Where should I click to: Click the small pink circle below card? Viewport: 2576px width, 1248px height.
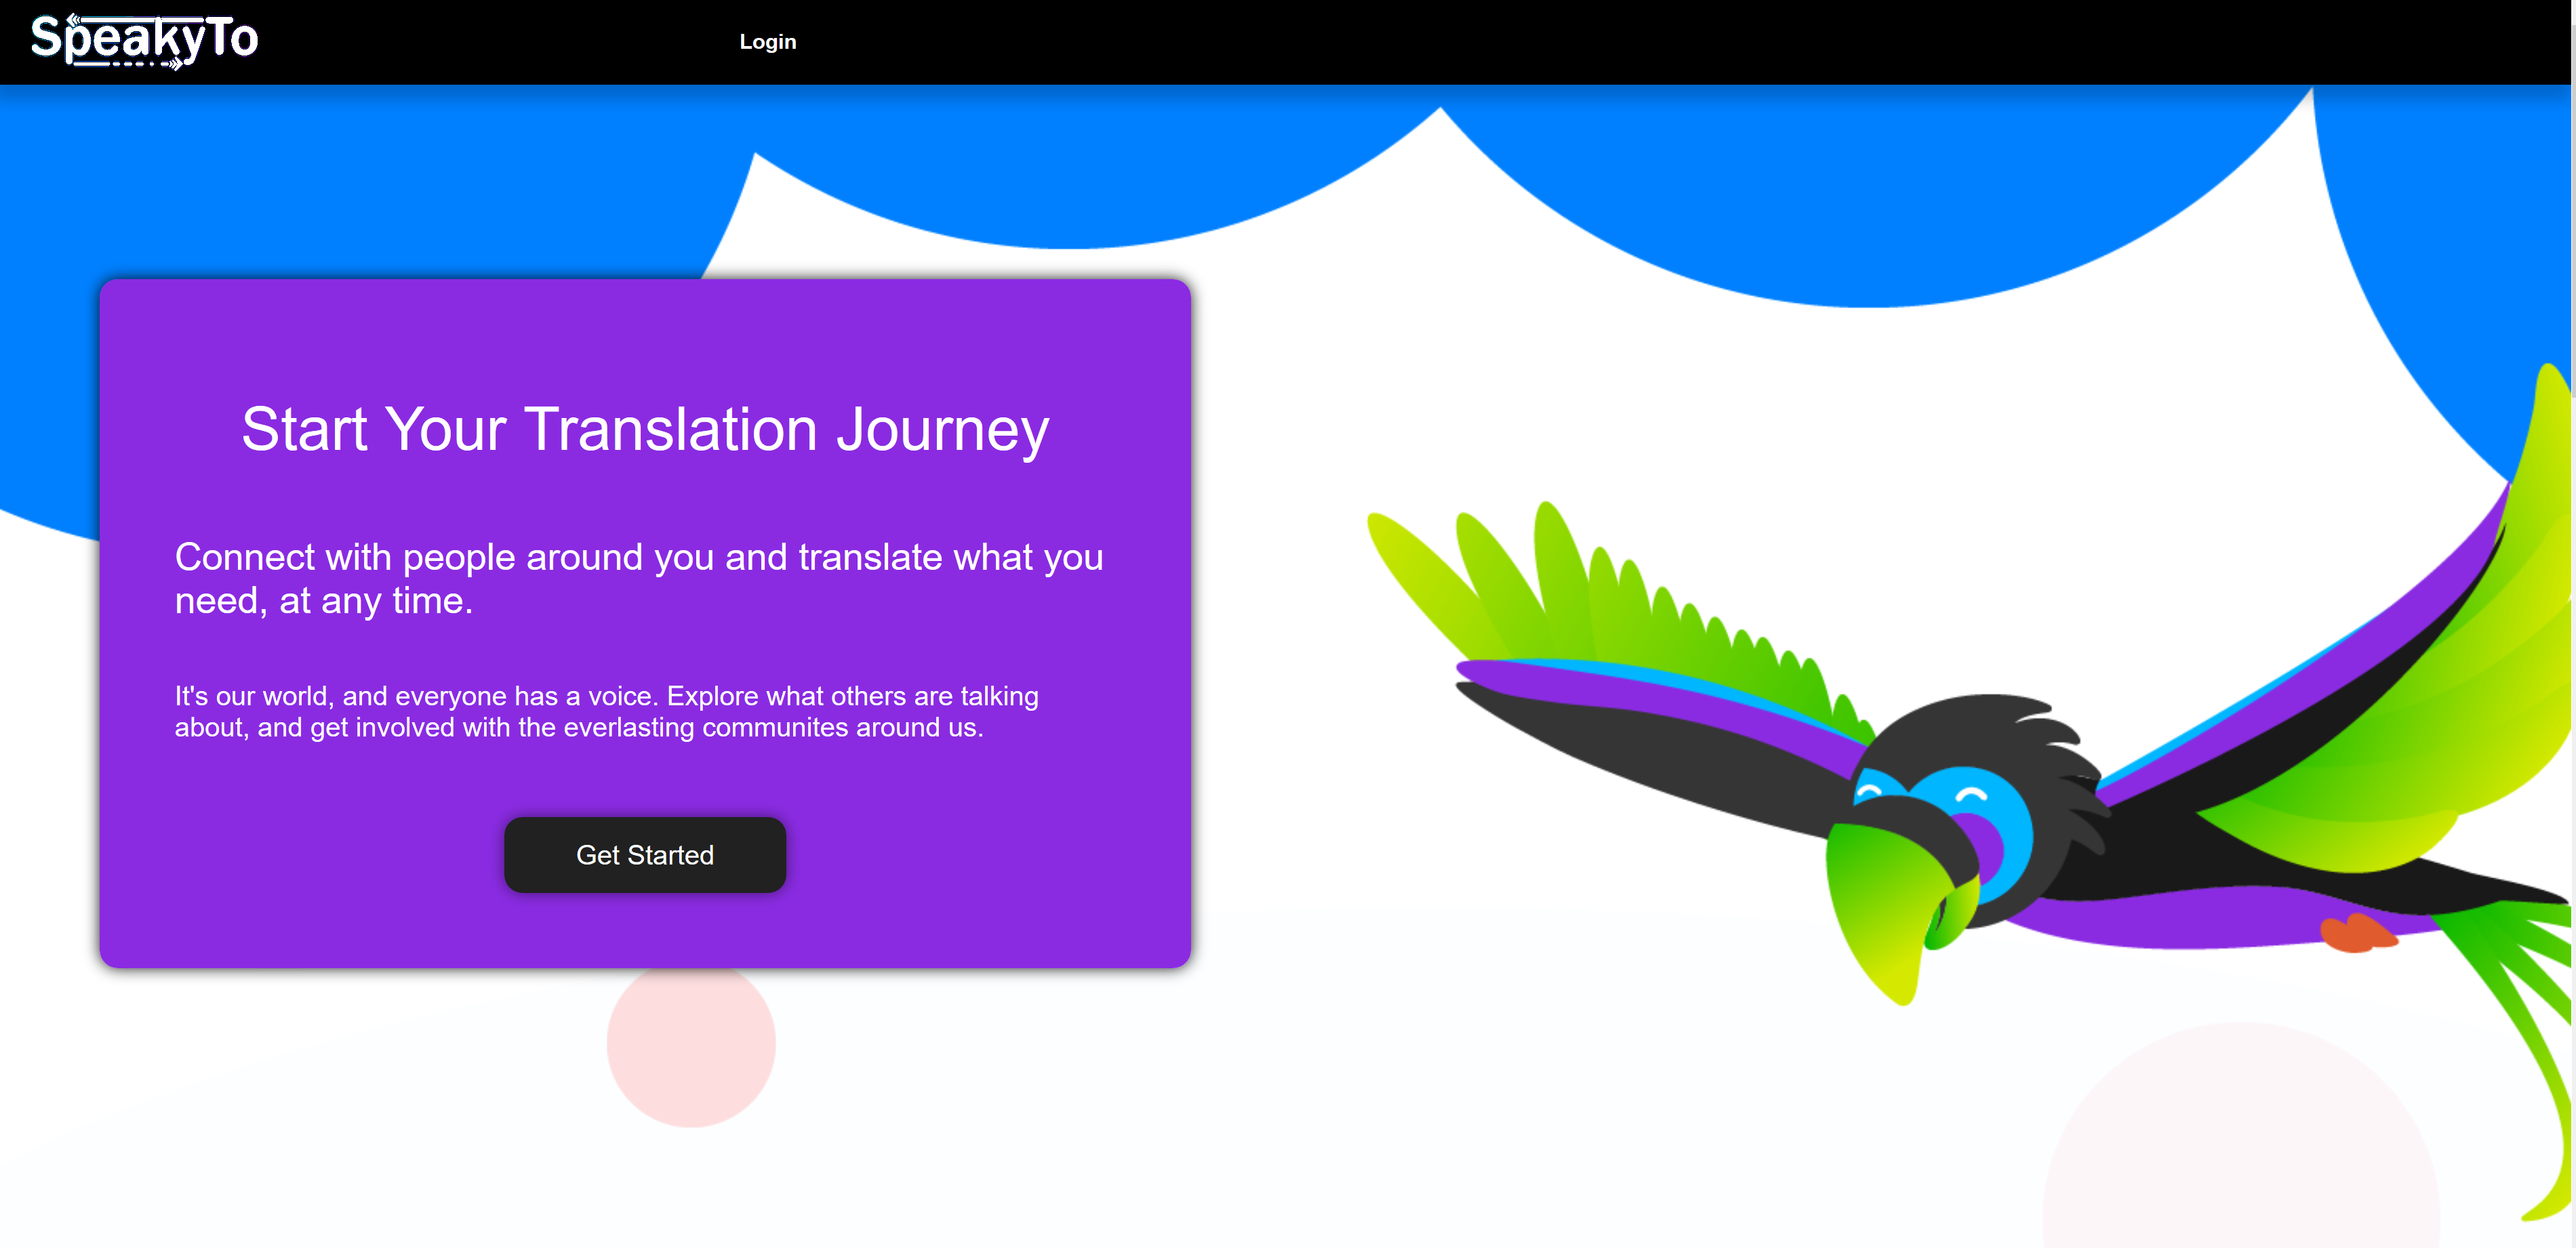tap(691, 1049)
